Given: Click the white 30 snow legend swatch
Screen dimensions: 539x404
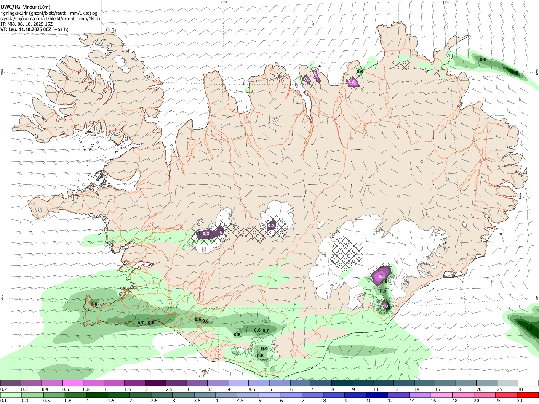Looking at the screenshot, I should [528, 383].
